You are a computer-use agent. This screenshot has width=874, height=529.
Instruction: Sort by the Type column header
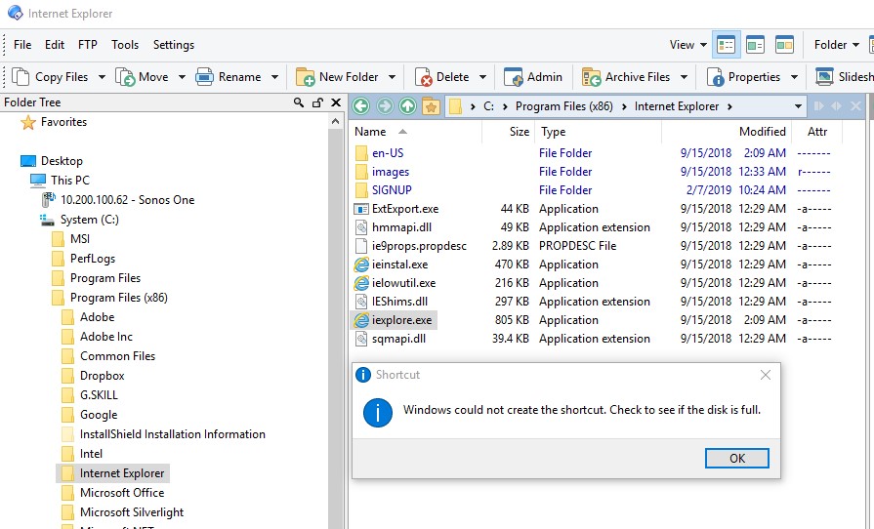point(553,132)
